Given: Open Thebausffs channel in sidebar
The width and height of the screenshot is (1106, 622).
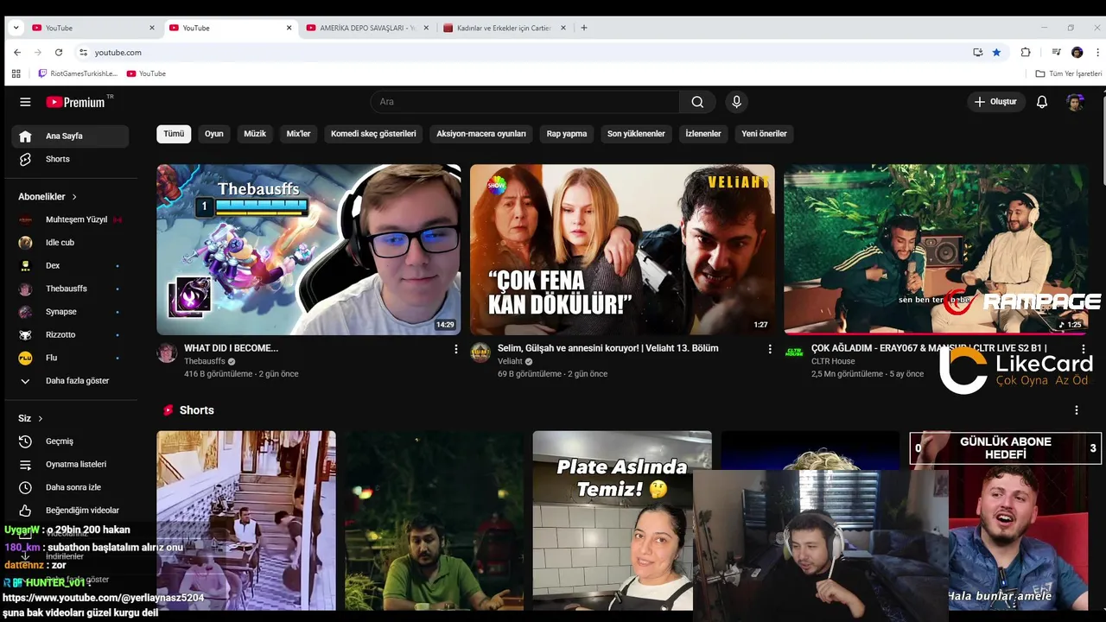Looking at the screenshot, I should click(70, 289).
